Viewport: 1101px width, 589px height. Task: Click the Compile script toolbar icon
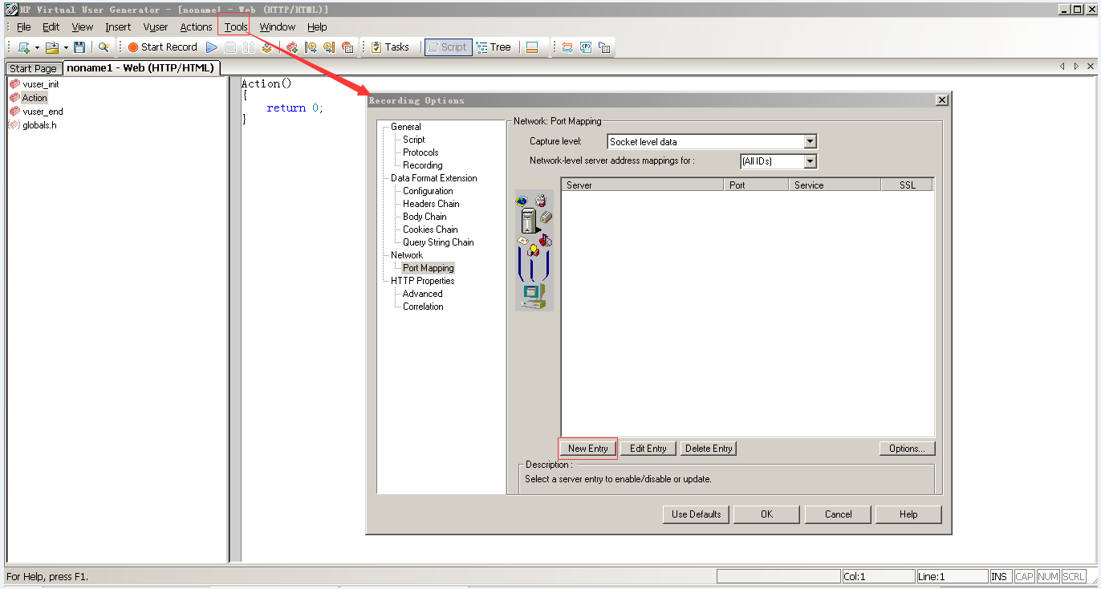267,47
